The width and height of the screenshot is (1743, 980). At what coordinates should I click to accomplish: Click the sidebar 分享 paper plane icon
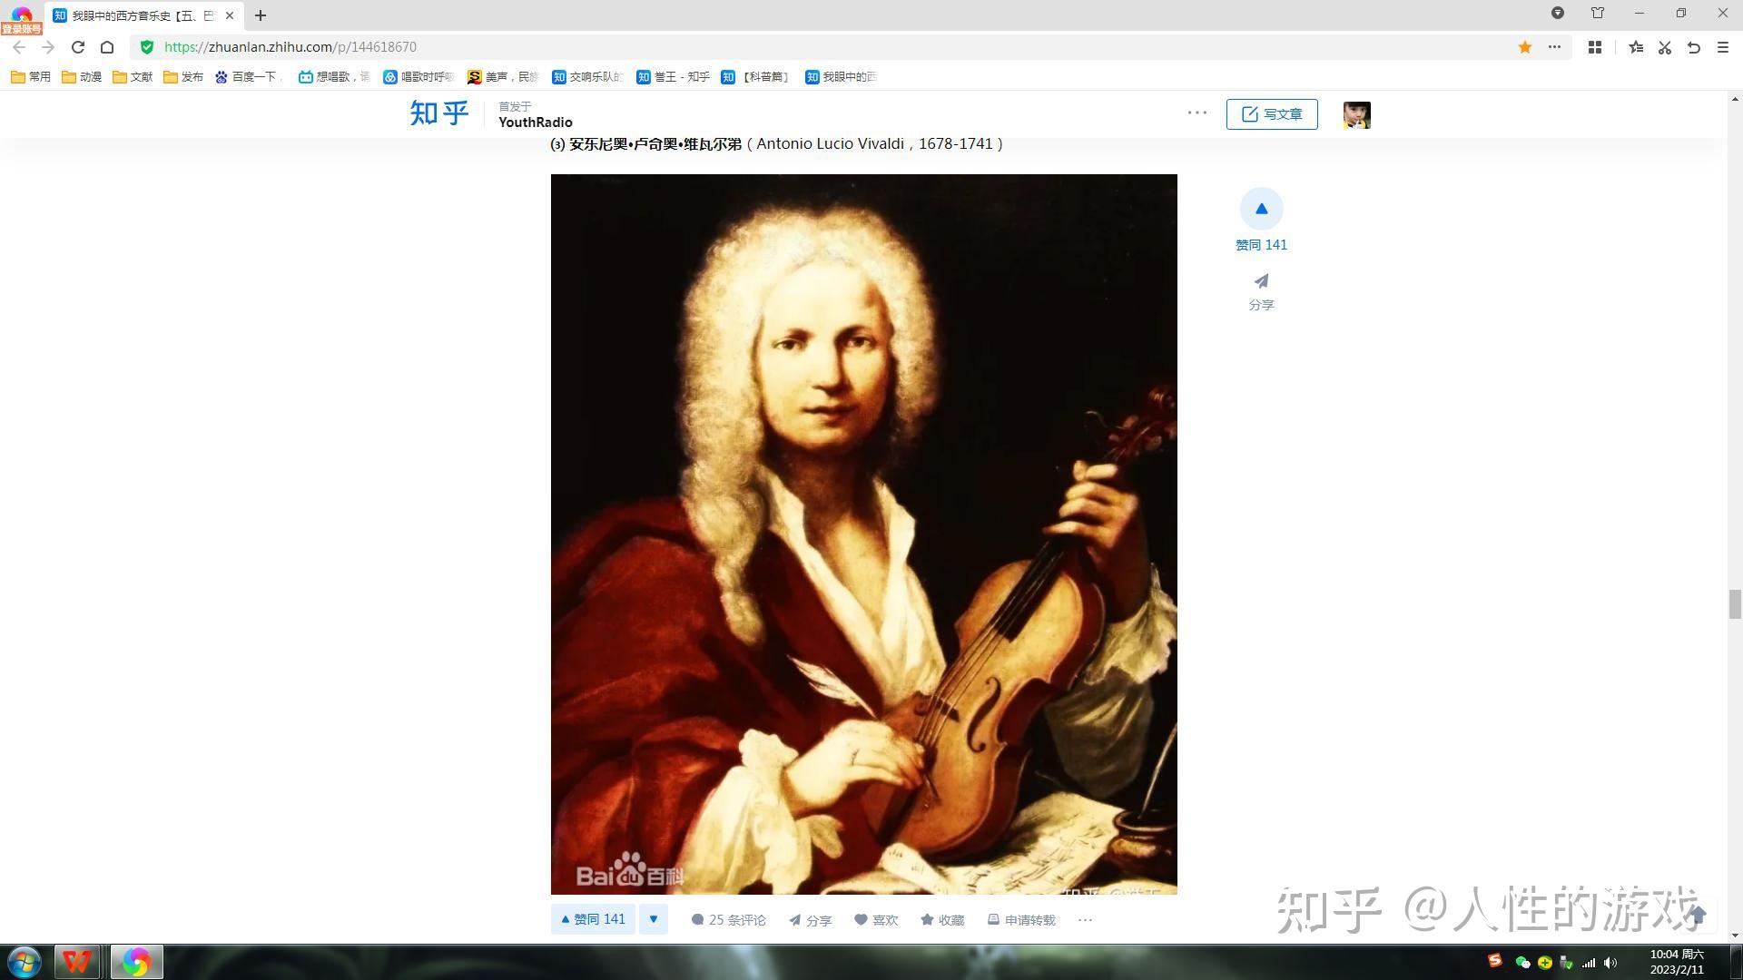[x=1261, y=281]
